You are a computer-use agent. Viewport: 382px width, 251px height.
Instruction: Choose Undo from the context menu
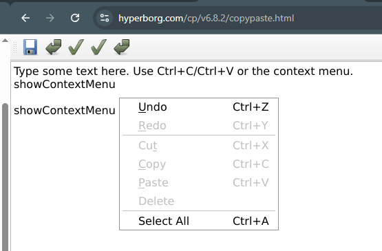tap(199, 107)
